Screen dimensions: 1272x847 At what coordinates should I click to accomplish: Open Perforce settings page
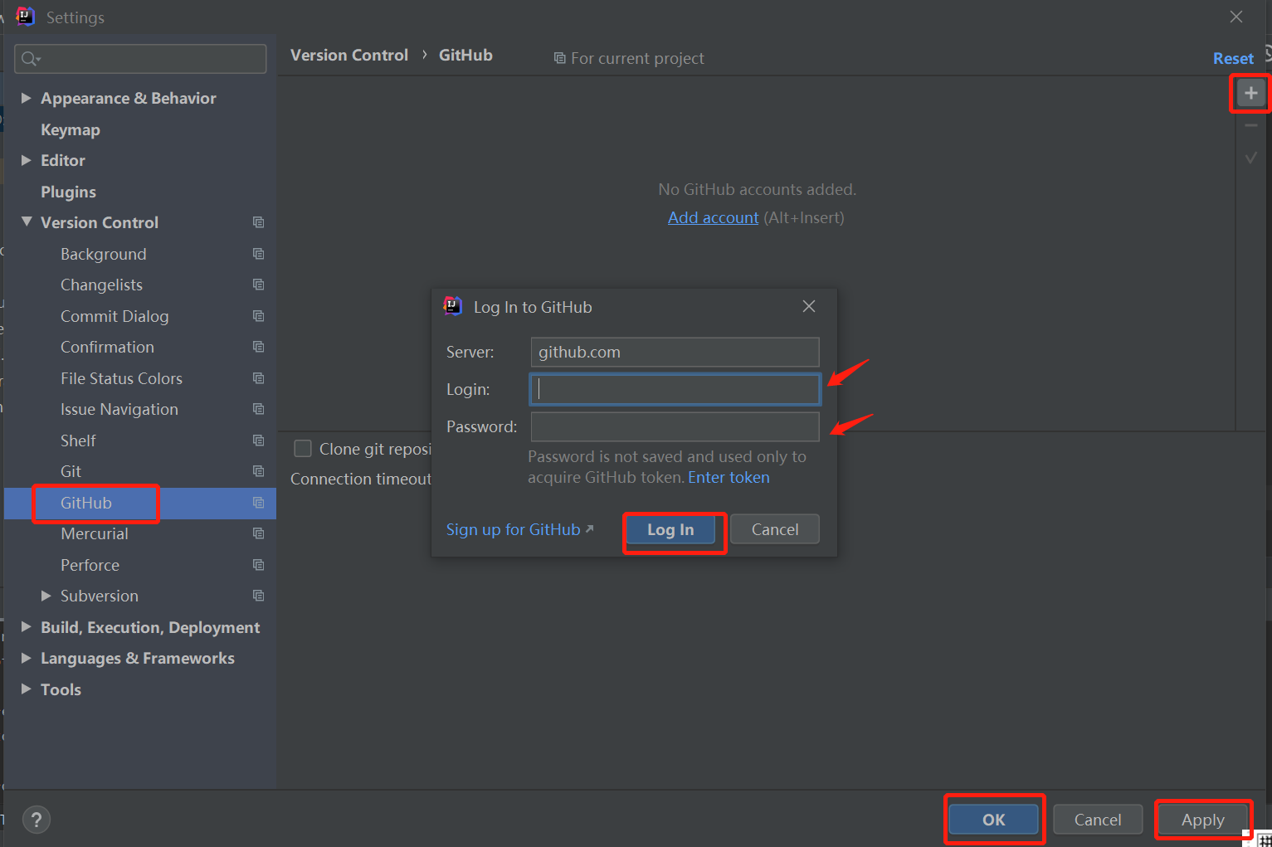coord(90,565)
